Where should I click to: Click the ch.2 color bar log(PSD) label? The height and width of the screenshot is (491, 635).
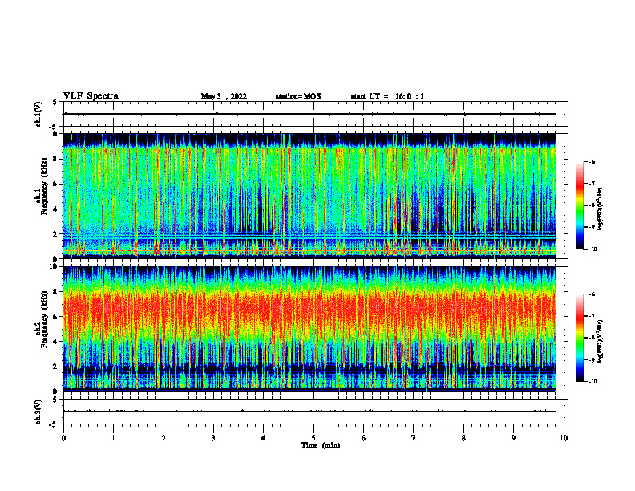[600, 342]
